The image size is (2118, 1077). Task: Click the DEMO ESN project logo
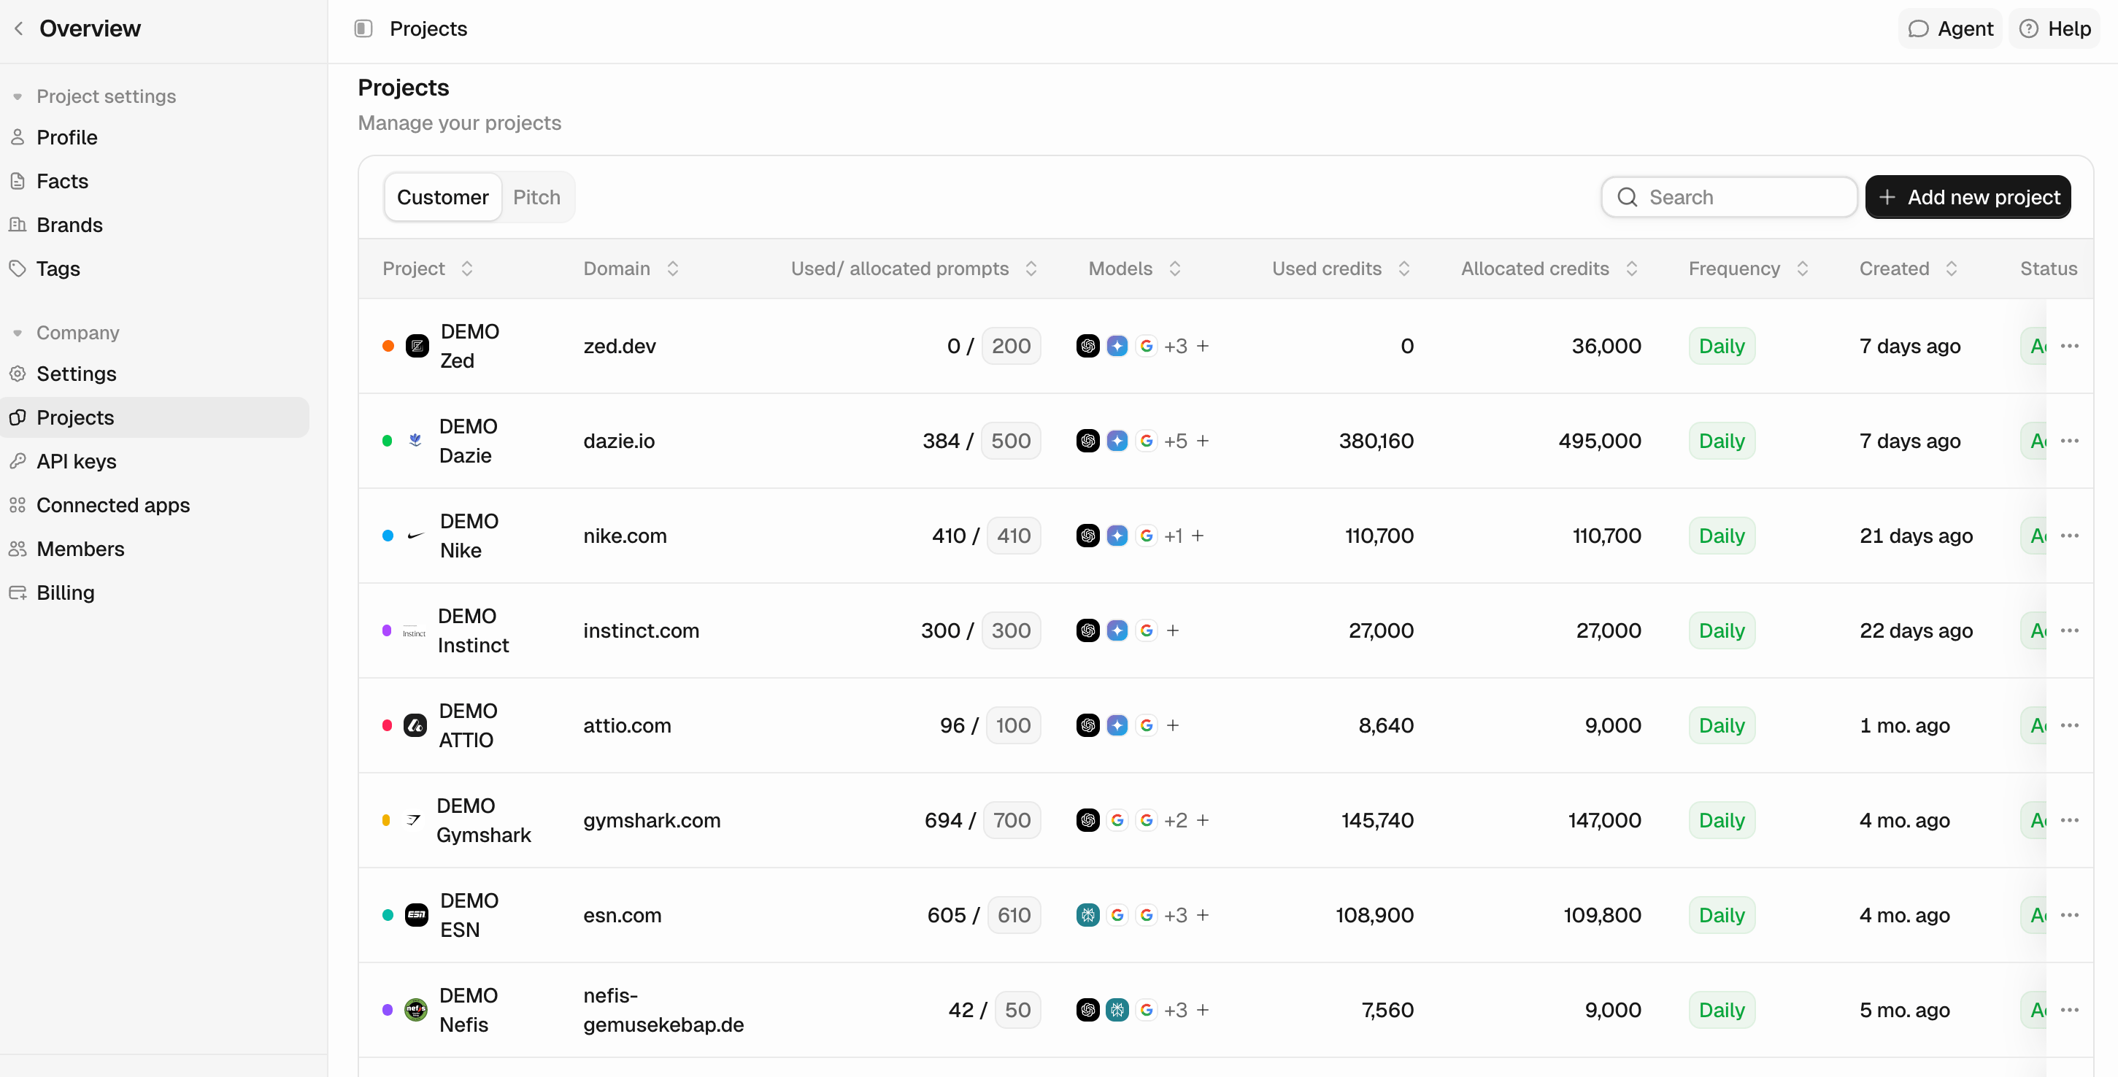[x=417, y=915]
